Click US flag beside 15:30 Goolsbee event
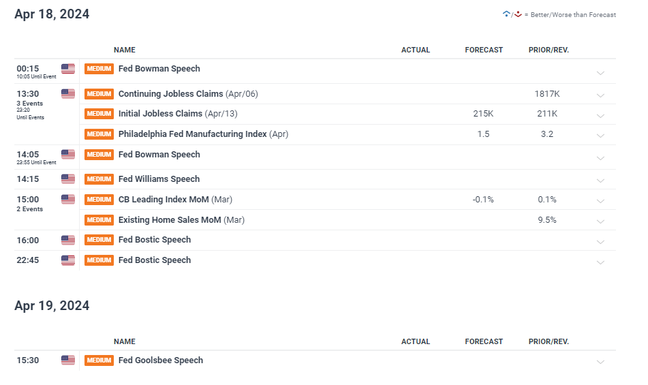648x385 pixels. pyautogui.click(x=68, y=360)
